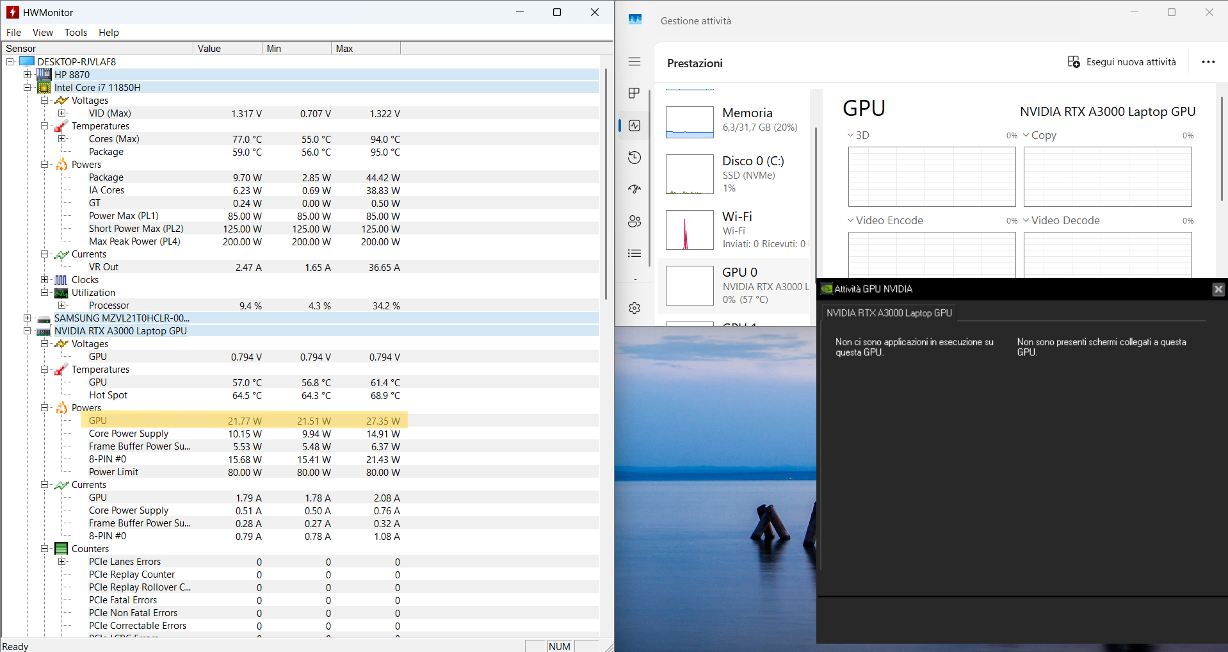The height and width of the screenshot is (652, 1228).
Task: Collapse the Intel Core i7 11850H tree node
Action: [x=28, y=87]
